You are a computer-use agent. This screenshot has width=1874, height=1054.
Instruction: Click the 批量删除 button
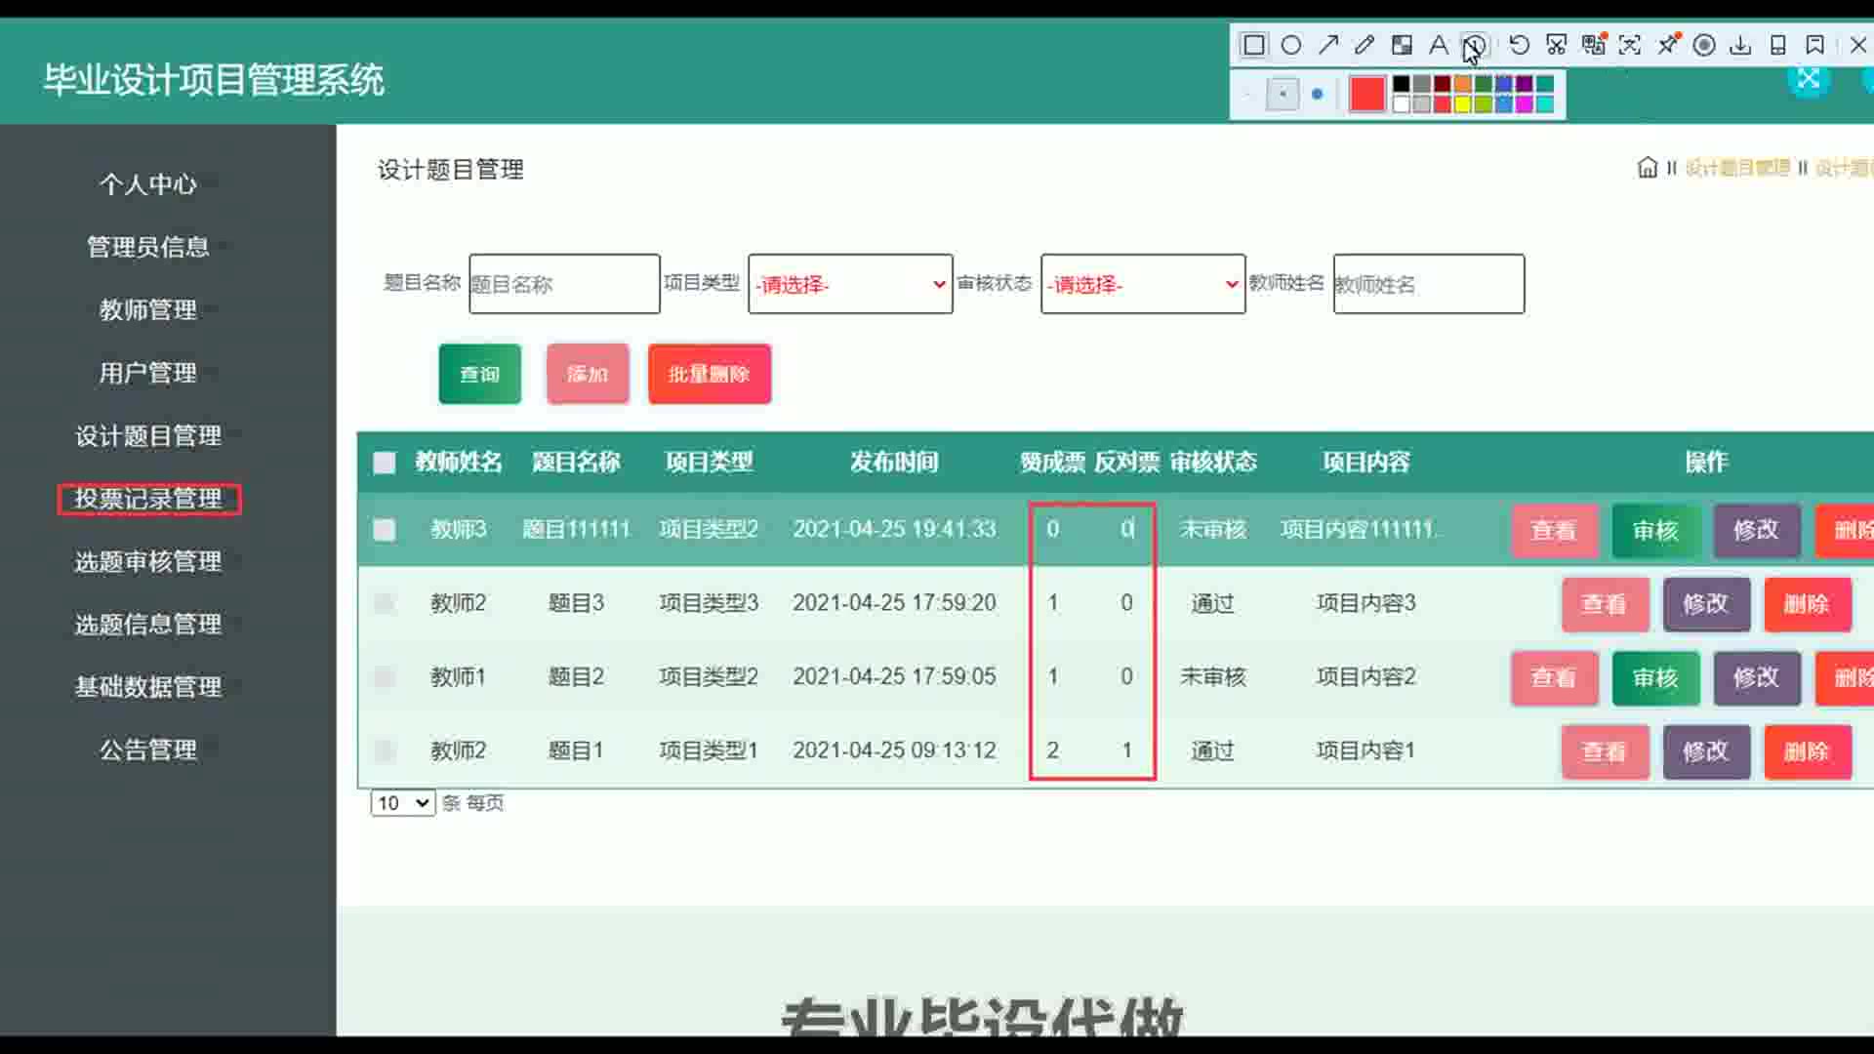709,374
